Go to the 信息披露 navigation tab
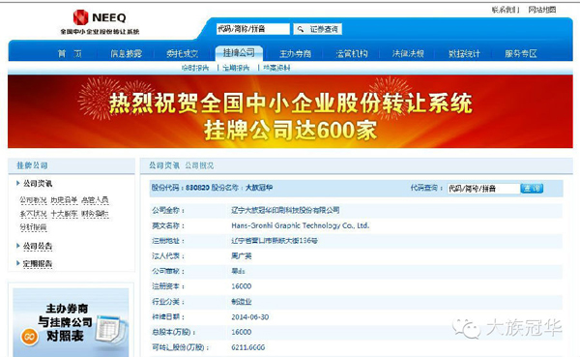The image size is (580, 357). [x=126, y=54]
